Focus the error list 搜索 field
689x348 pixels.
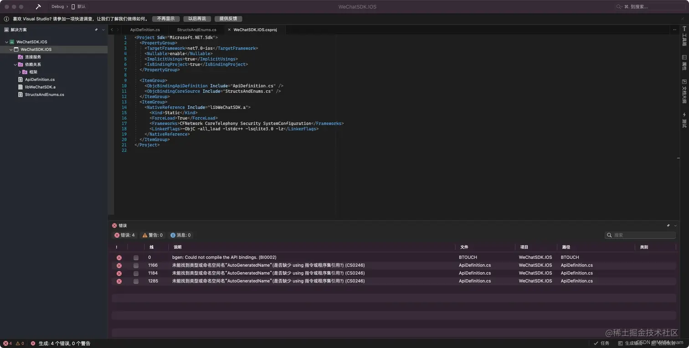[x=640, y=235]
